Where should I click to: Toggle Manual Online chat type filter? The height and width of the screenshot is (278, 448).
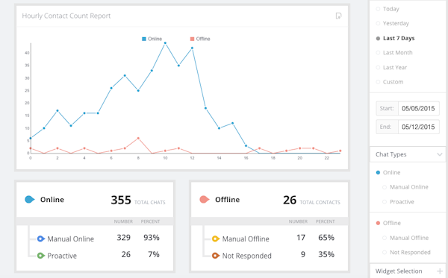(385, 187)
